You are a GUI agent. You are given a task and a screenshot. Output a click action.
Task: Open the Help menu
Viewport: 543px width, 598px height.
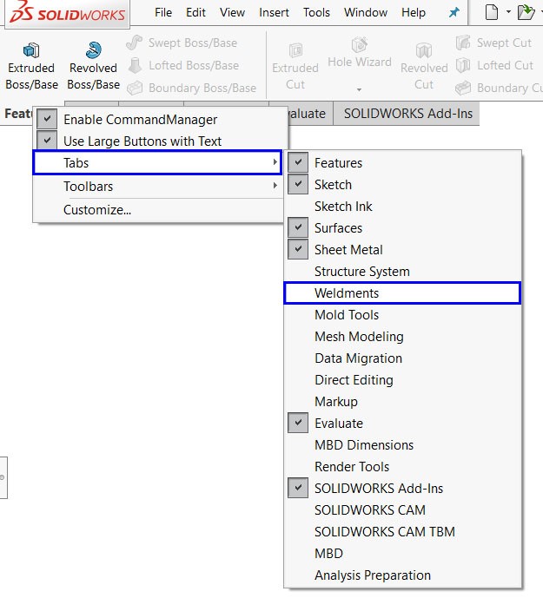click(414, 13)
